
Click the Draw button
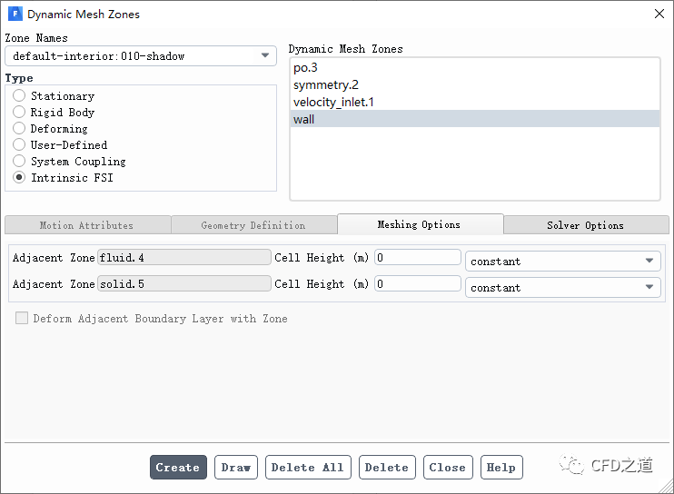click(x=236, y=468)
